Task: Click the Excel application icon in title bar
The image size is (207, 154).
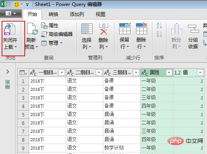Action: [x=4, y=4]
